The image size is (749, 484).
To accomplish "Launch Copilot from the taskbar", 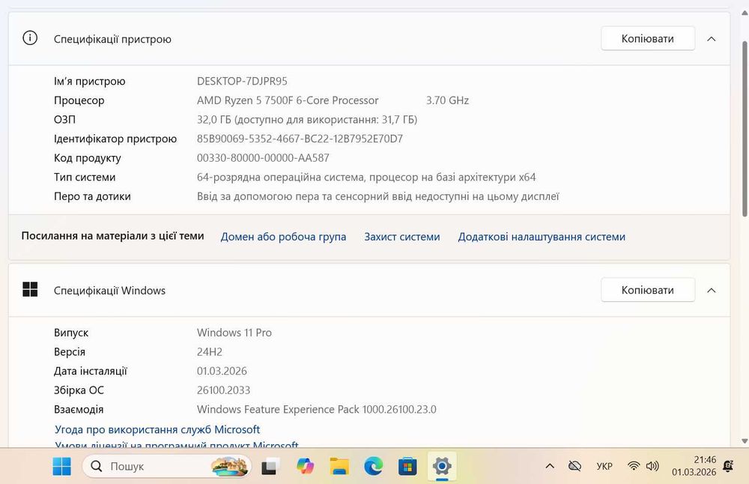I will click(305, 466).
